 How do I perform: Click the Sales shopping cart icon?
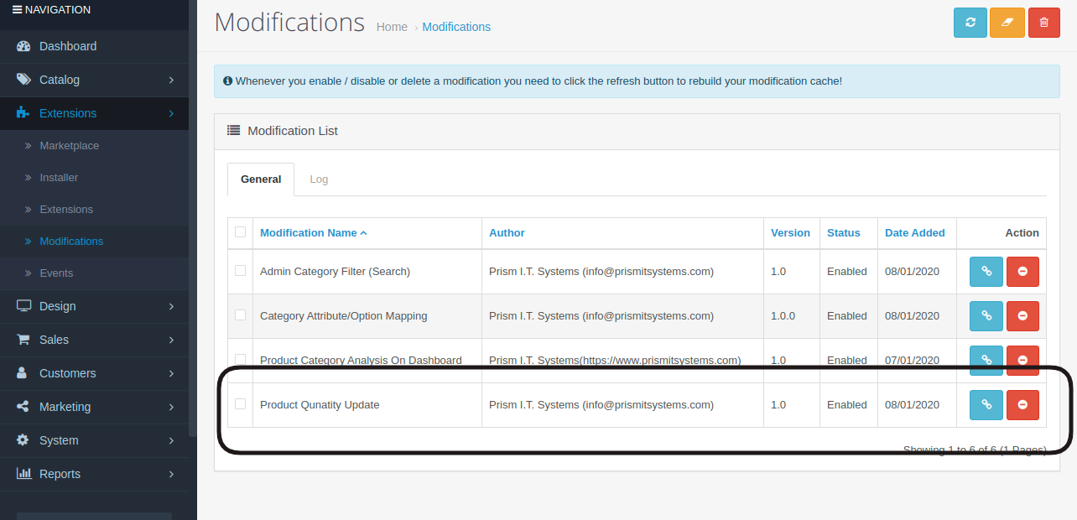[23, 340]
